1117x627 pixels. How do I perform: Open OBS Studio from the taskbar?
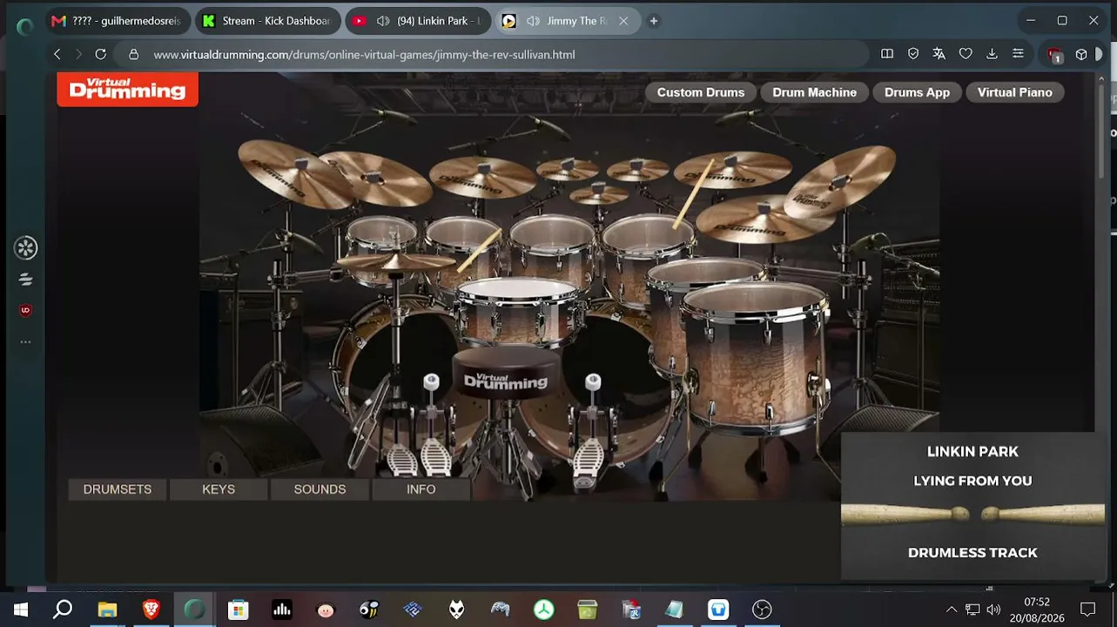point(762,610)
